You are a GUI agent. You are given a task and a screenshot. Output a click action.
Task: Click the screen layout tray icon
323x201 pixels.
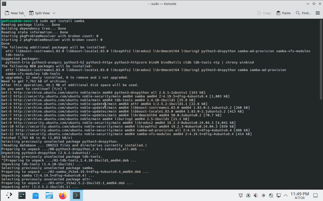point(278,195)
